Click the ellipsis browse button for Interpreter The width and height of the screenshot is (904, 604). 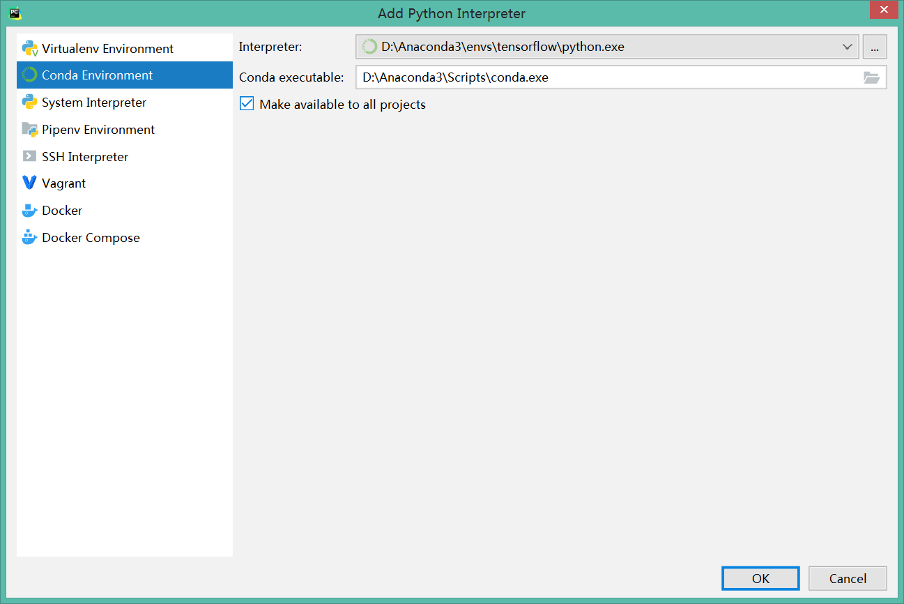coord(875,47)
